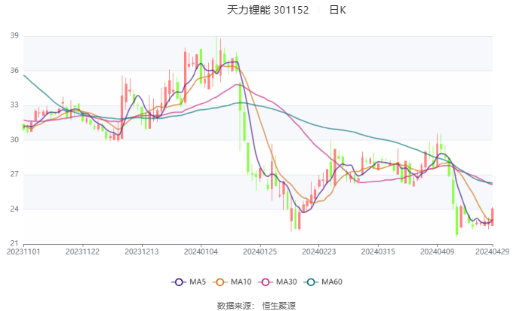The width and height of the screenshot is (513, 311).
Task: Click the 20240409 date axis label
Action: pos(437,252)
